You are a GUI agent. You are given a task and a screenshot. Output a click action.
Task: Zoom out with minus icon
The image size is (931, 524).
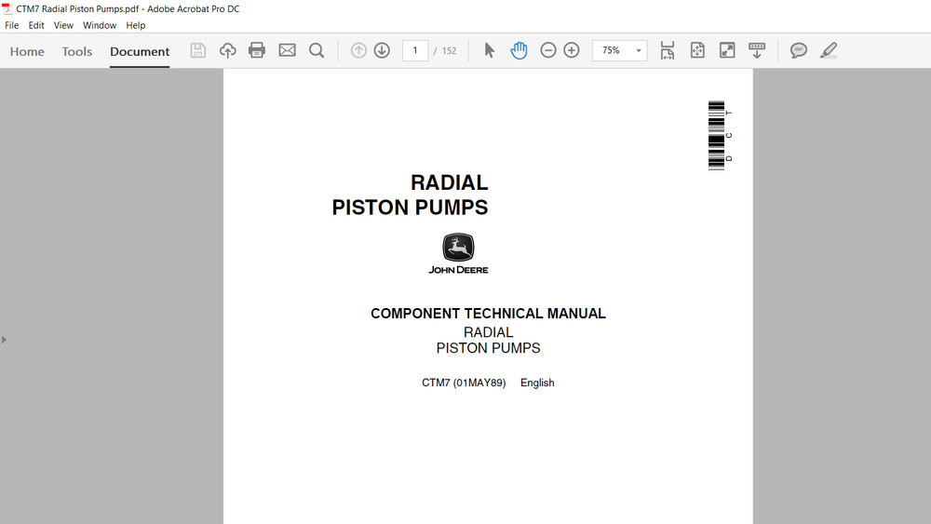548,50
